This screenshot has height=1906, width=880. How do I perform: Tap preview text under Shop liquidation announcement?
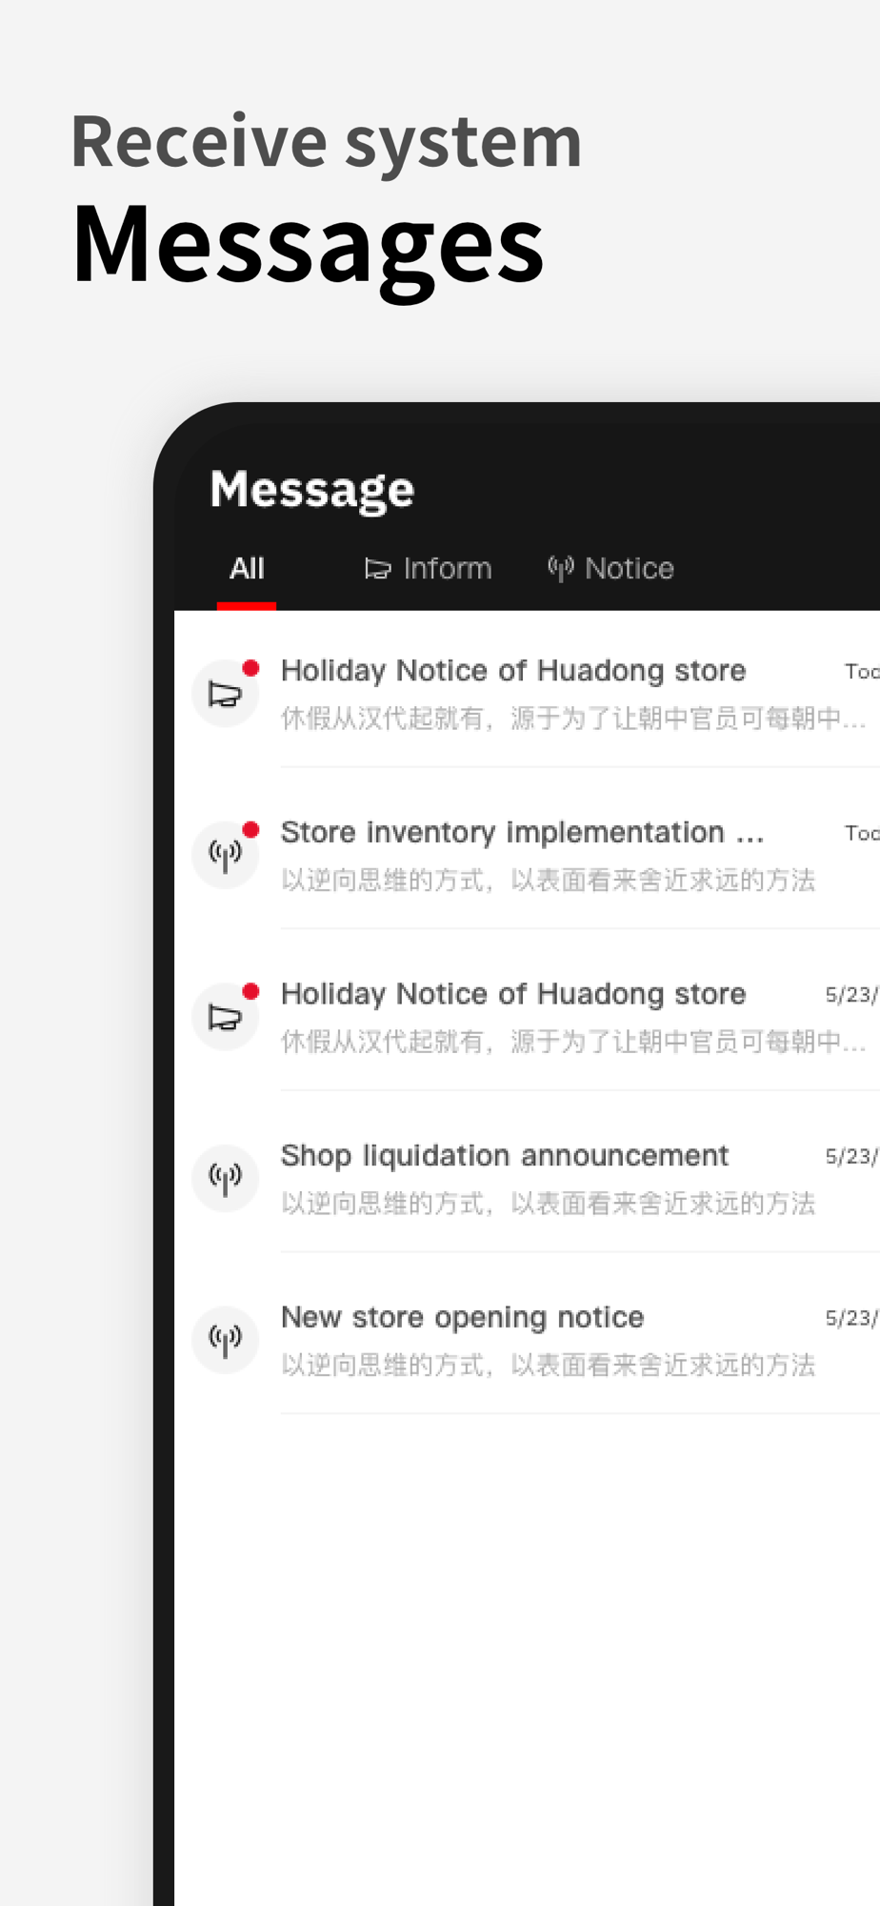pyautogui.click(x=549, y=1204)
